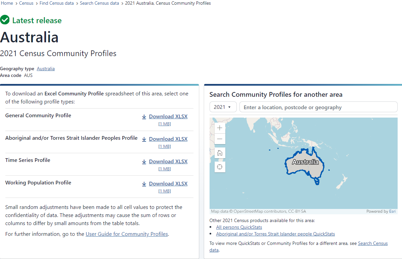
Task: Open All persons QuickStats link
Action: 239,227
